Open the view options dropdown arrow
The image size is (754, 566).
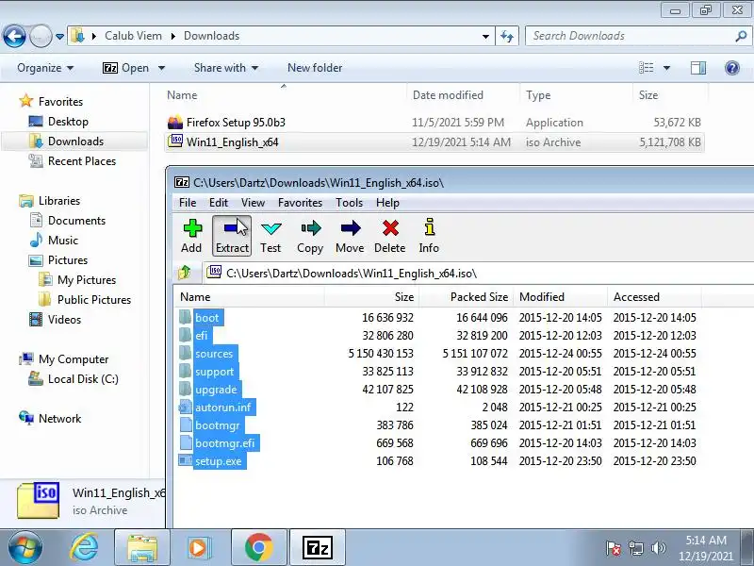click(666, 68)
